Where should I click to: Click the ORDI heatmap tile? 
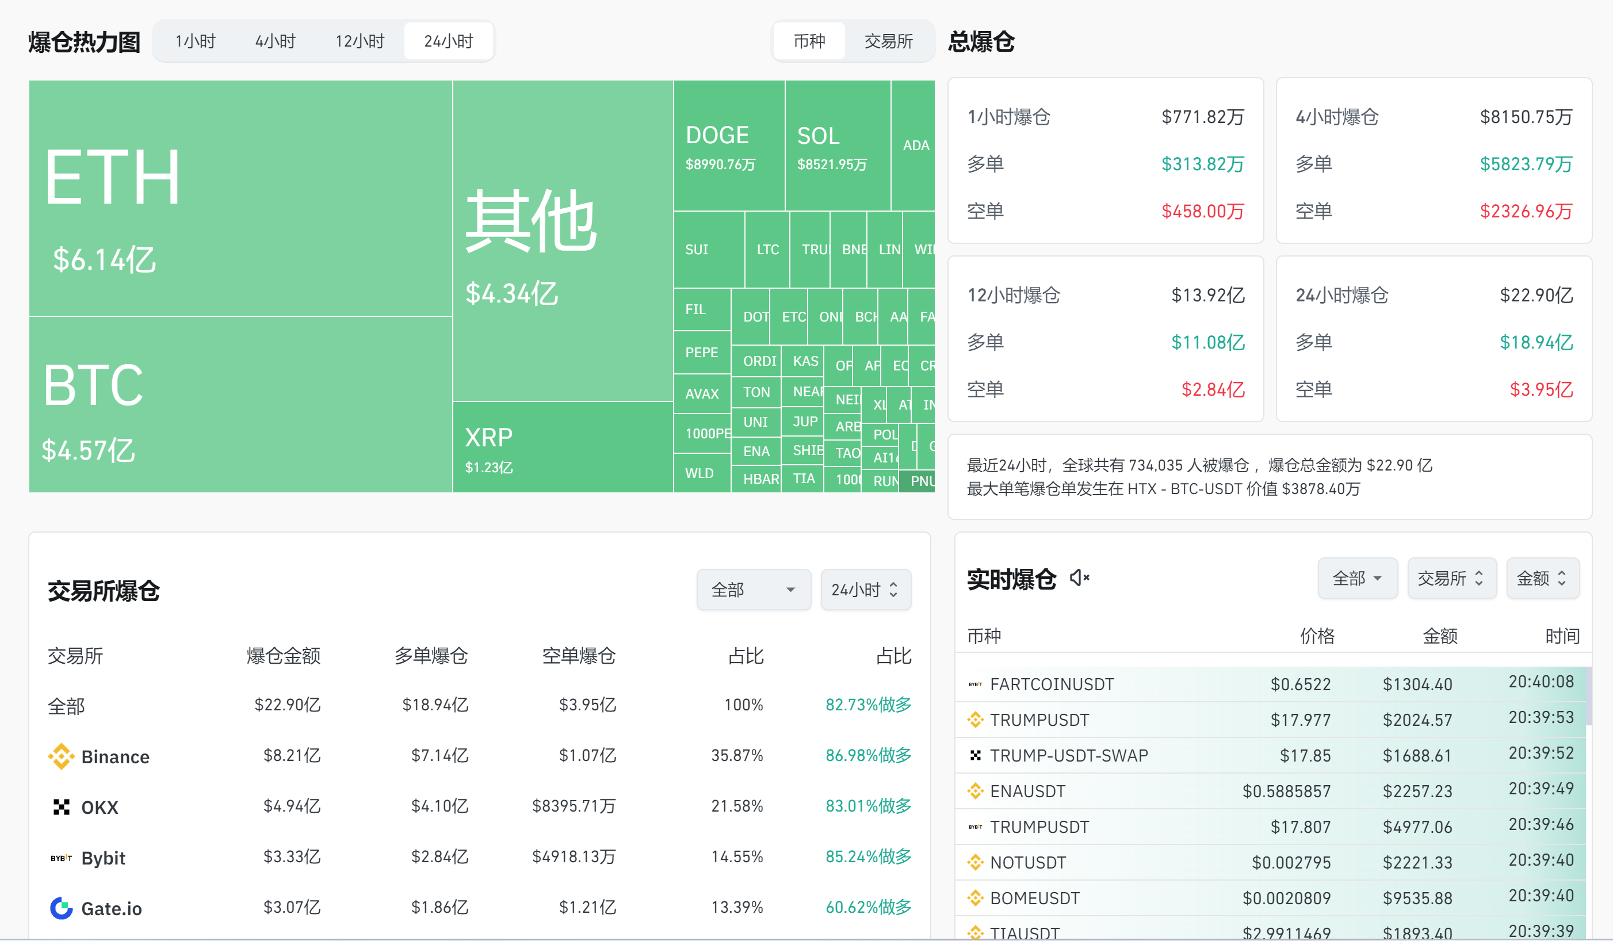pyautogui.click(x=756, y=361)
